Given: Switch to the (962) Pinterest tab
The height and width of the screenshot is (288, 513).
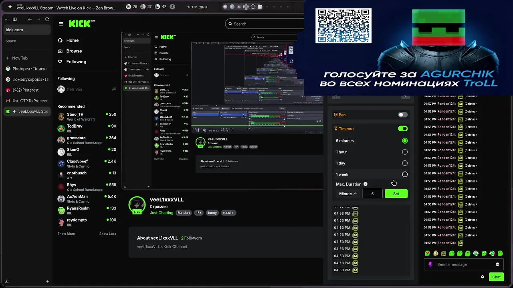Looking at the screenshot, I should [x=26, y=90].
